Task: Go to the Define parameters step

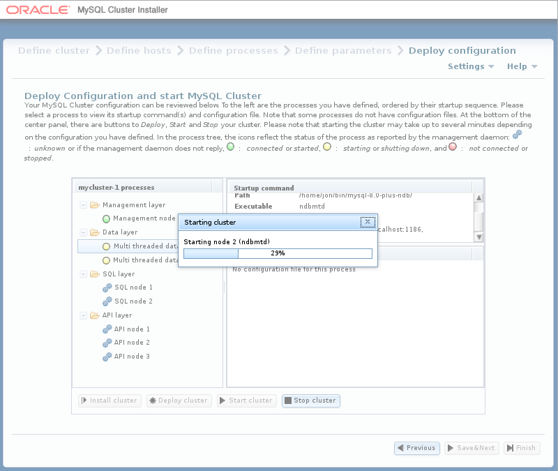Action: point(343,50)
